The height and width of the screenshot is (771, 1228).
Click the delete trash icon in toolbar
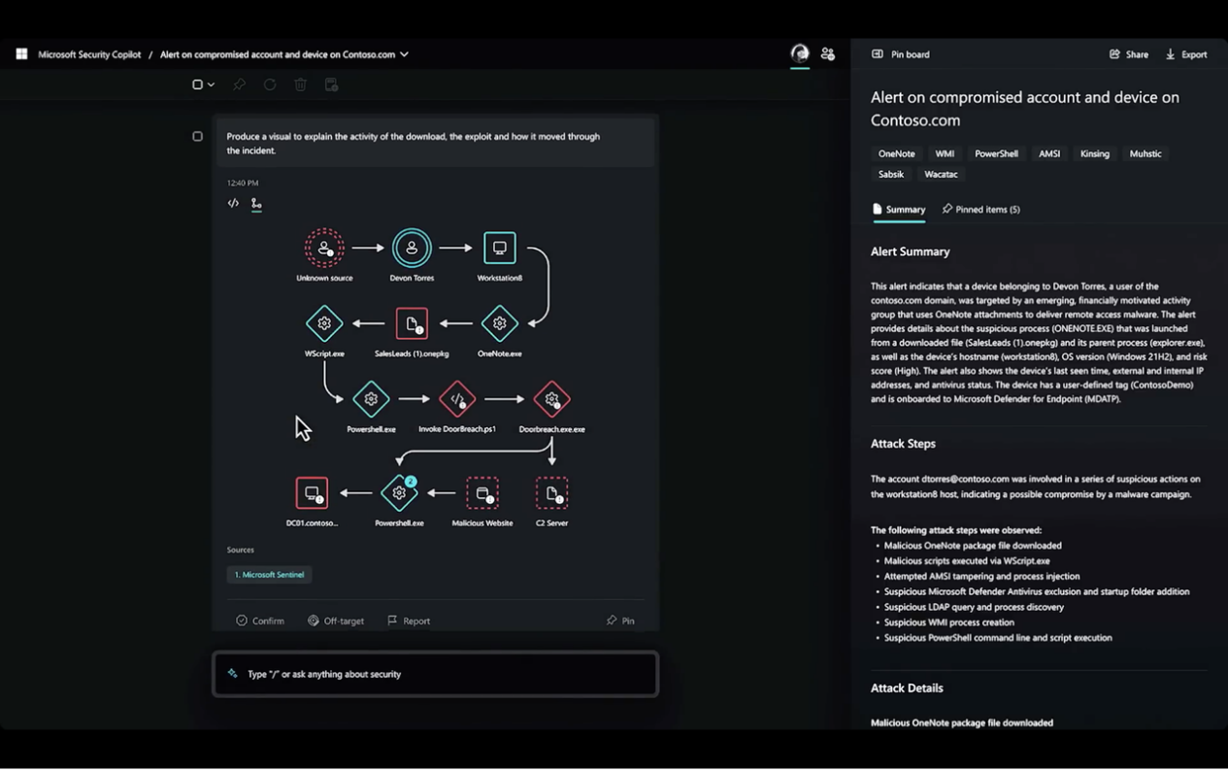click(x=301, y=84)
